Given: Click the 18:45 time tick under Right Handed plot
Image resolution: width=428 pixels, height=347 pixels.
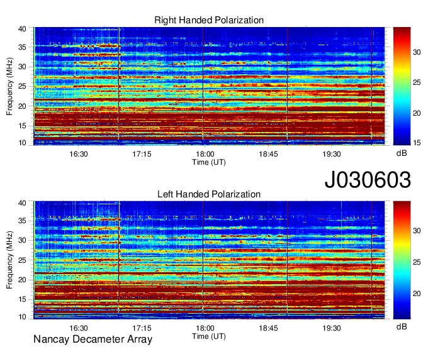Looking at the screenshot, I should (x=268, y=154).
